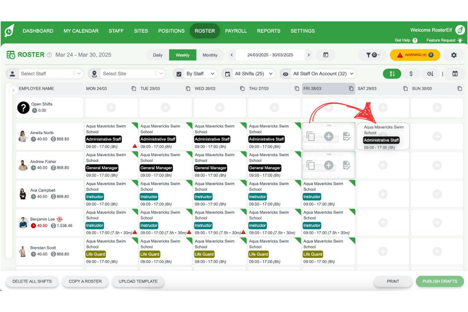The height and width of the screenshot is (312, 468).
Task: Open the By Staff grouping dropdown
Action: [x=195, y=74]
